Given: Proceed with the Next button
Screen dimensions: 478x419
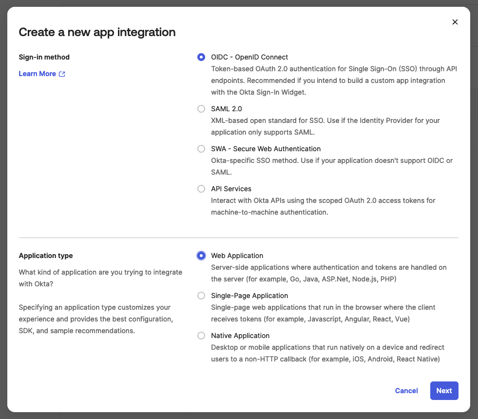Looking at the screenshot, I should [x=444, y=391].
